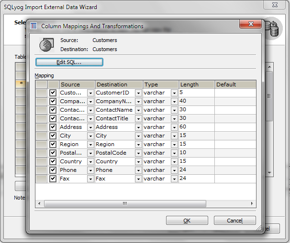Expand the Destination dropdown for PostalCode
290x243 pixels.
[138, 153]
